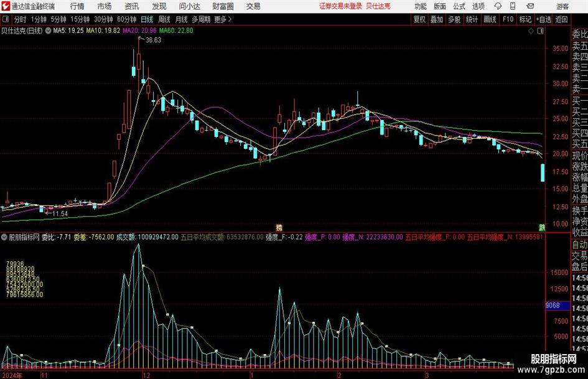Add stock with +自选 button
Screen dimensions: 588x379
click(544, 19)
